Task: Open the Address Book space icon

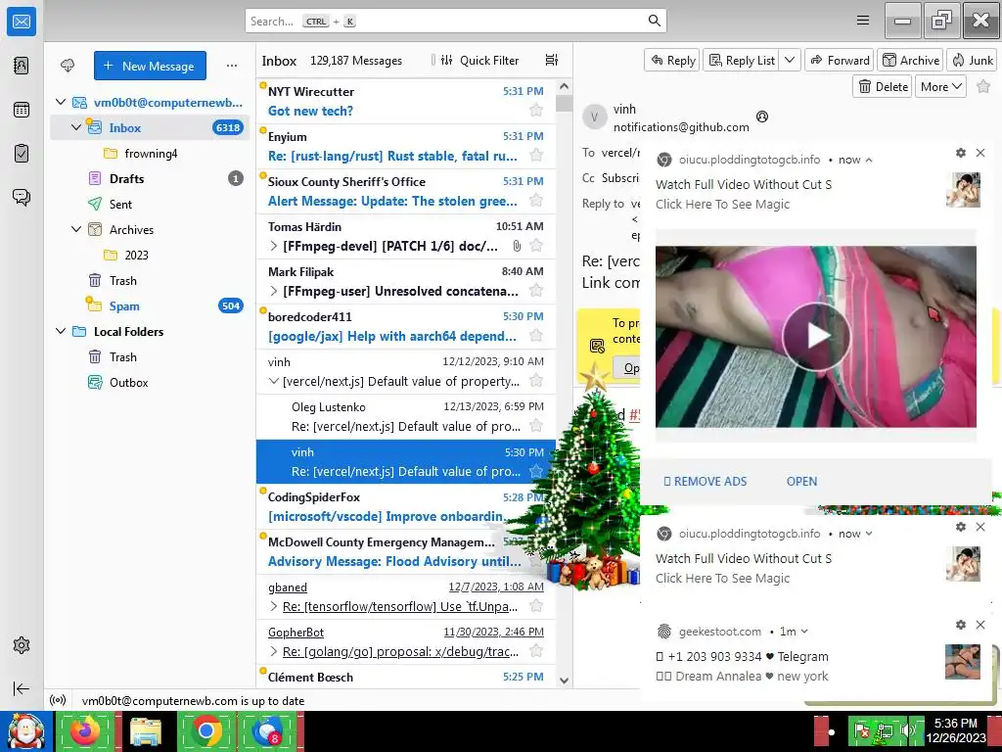Action: pos(22,66)
